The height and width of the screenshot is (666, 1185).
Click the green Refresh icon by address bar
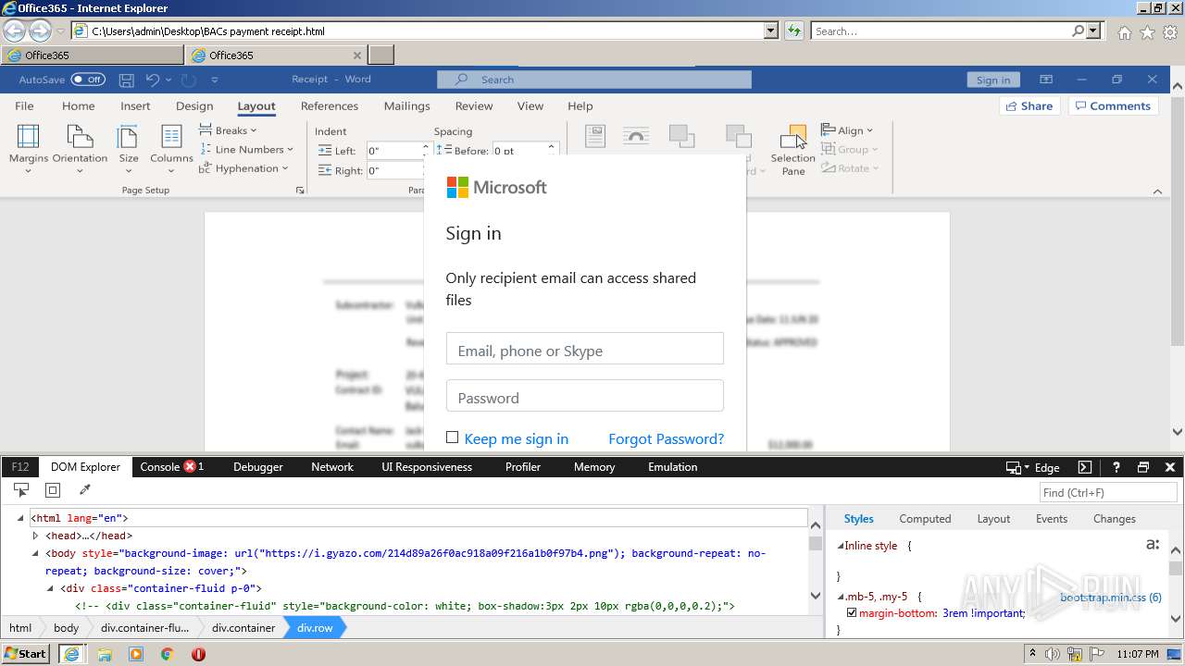click(x=793, y=31)
